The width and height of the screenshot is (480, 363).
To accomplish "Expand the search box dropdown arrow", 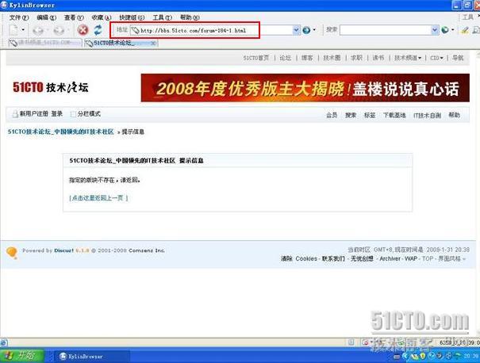I will coord(435,30).
